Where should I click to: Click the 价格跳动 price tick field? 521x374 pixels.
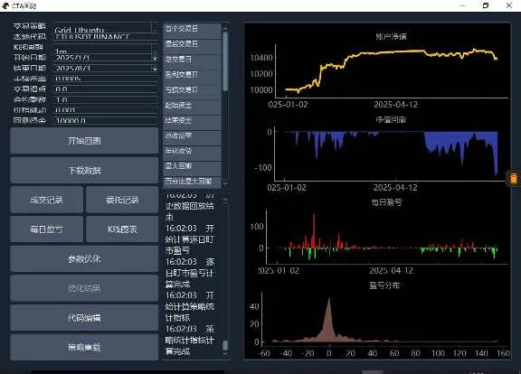106,110
